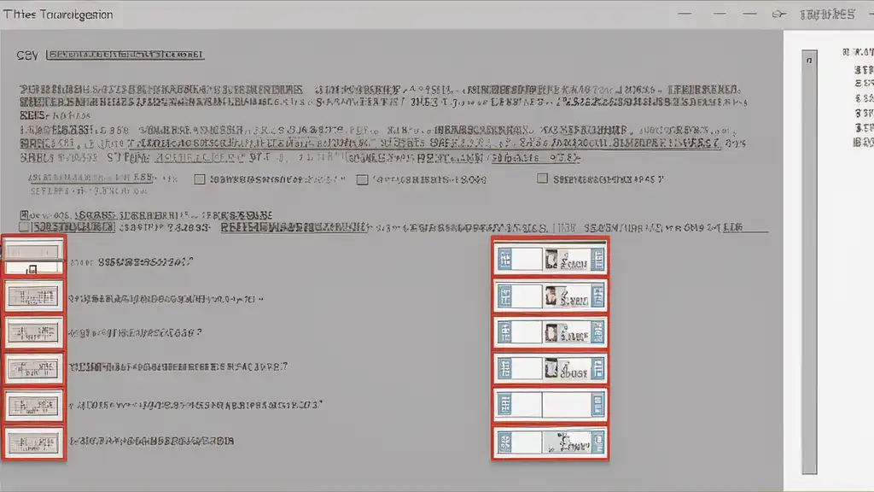Screen dimensions: 874x492
Task: Click the blue grid icon starting the third entry row
Action: click(505, 333)
